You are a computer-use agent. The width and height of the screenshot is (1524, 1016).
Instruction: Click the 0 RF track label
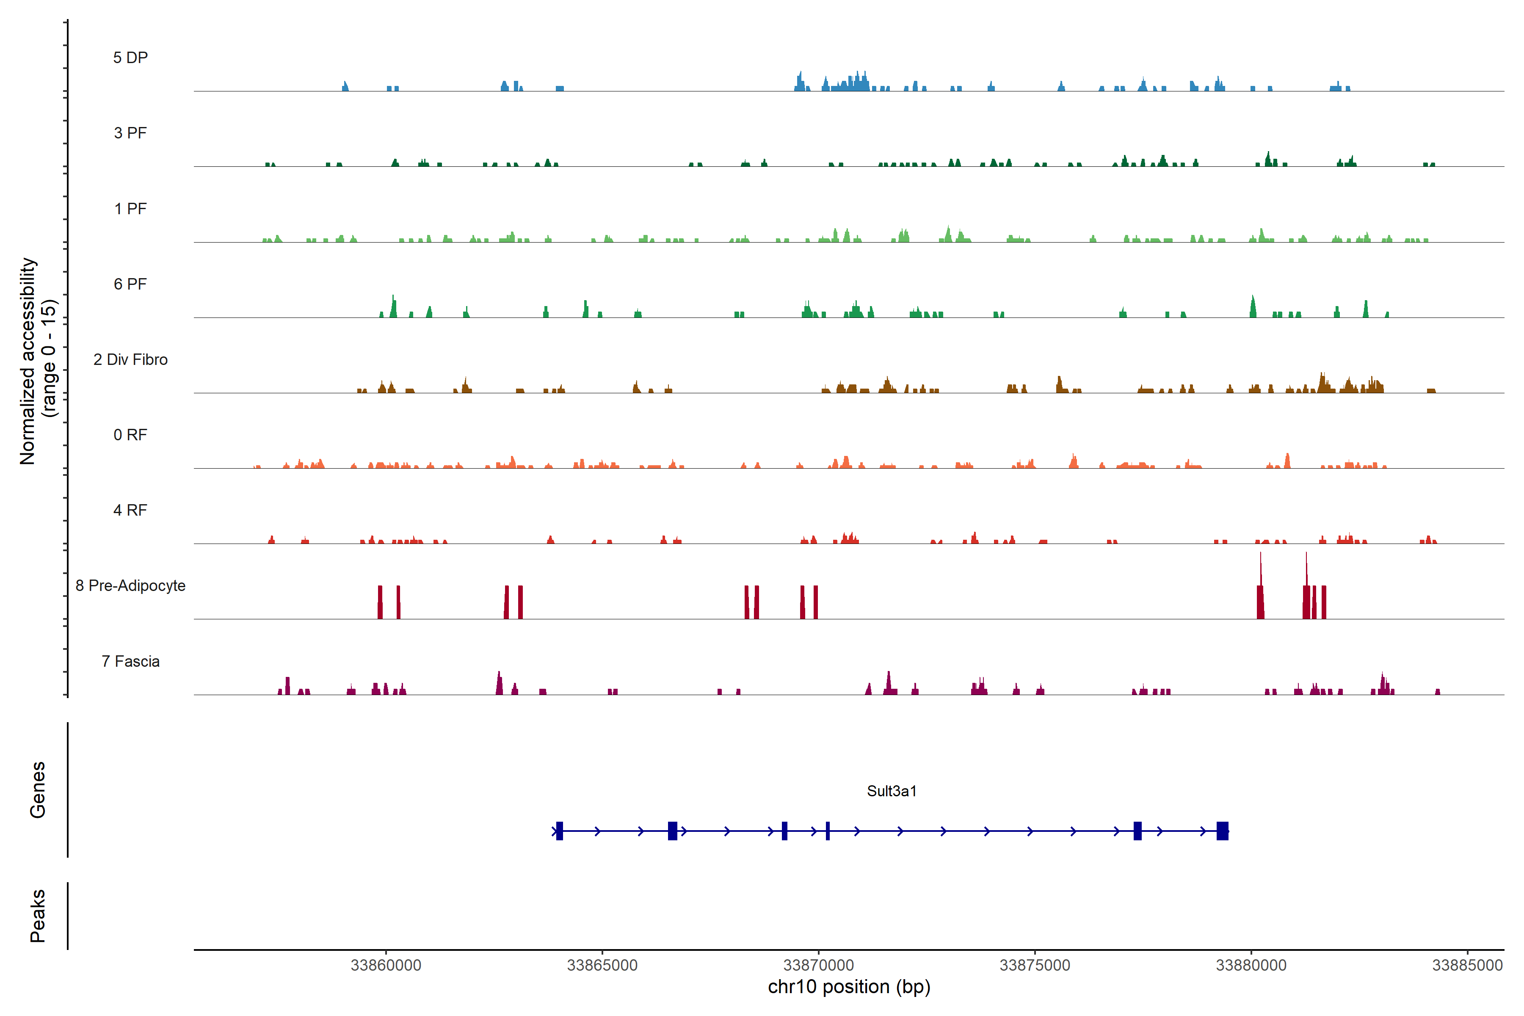click(x=130, y=435)
